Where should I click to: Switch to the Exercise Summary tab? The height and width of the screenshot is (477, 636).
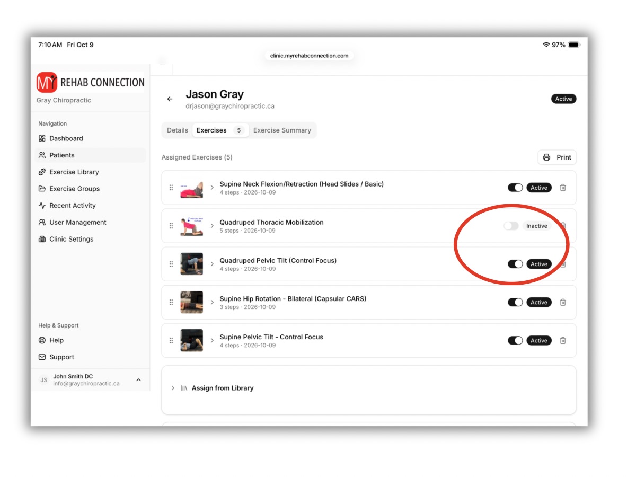[282, 130]
